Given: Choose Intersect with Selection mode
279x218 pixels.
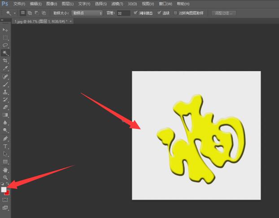Looking at the screenshot, I should point(44,13).
